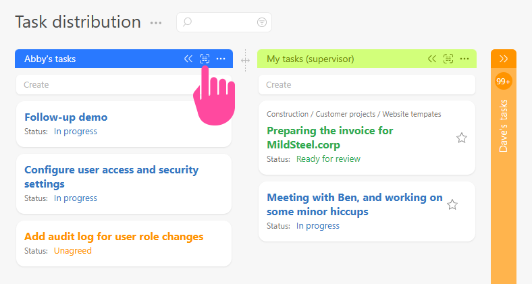Expand the collapsed Dave's tasks column
The width and height of the screenshot is (532, 284).
[x=504, y=59]
